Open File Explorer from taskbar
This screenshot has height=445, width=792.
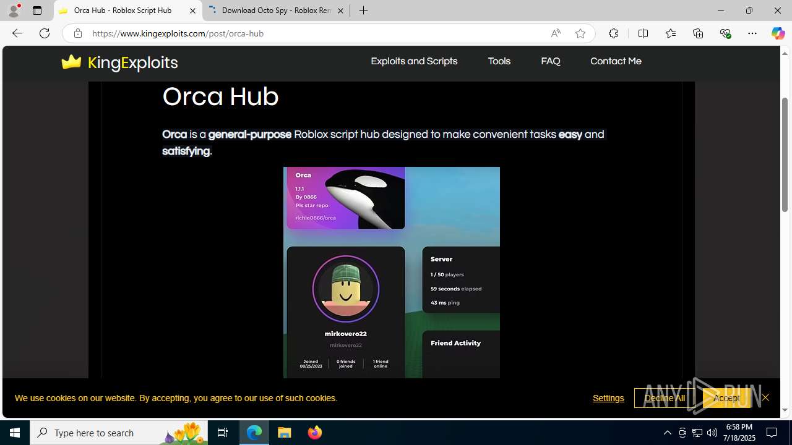tap(285, 433)
